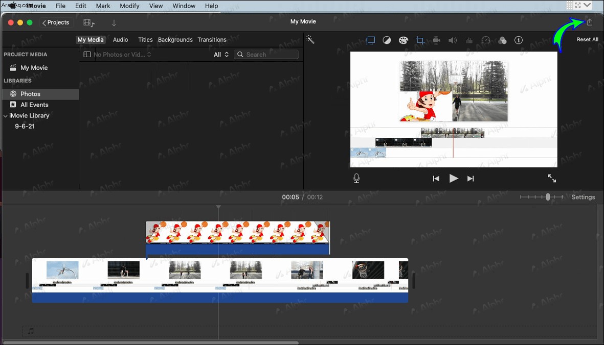Click the fullscreen icon in macOS menu bar
Screen dimensions: 604x345
click(578, 5)
